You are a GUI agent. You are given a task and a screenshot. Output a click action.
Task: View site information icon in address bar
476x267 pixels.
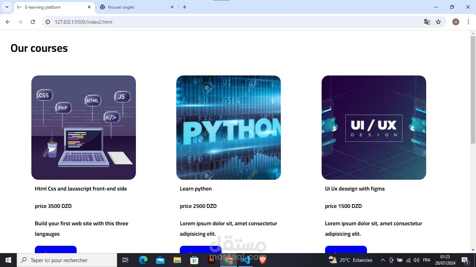coord(48,22)
